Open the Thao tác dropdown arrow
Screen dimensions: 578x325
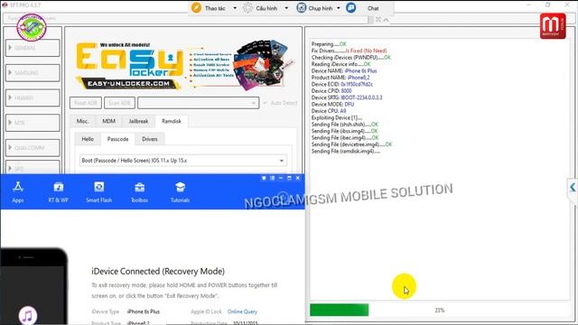click(x=235, y=8)
